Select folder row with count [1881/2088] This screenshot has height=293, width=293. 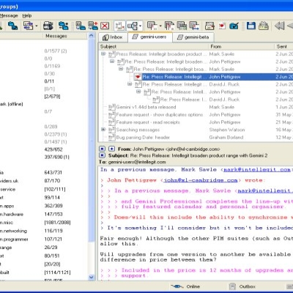[x=43, y=223]
